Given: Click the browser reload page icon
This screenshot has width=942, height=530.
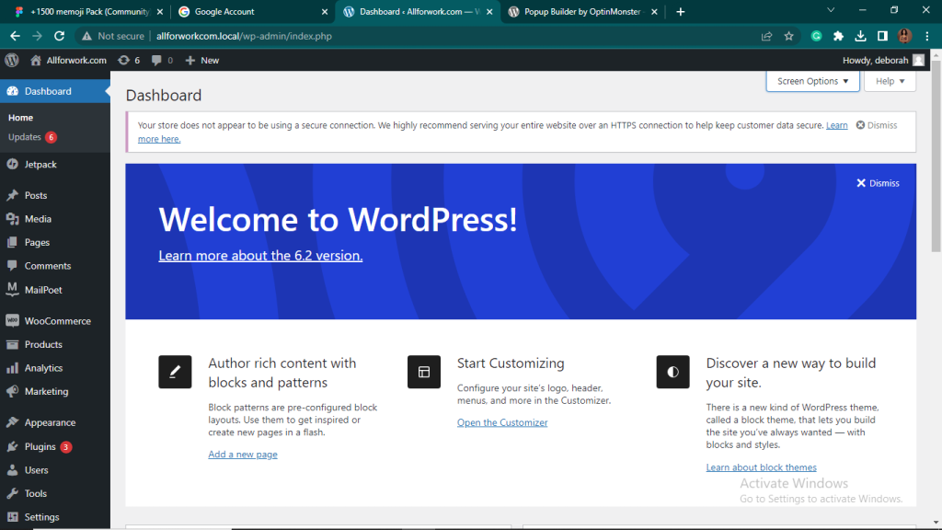Looking at the screenshot, I should click(x=59, y=36).
